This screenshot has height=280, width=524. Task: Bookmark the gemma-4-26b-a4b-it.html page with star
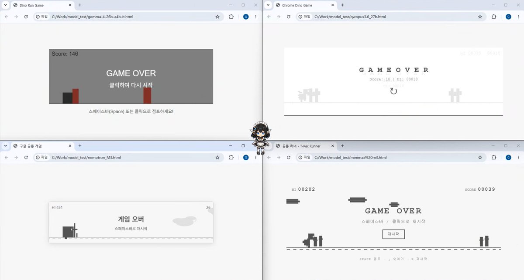217,17
